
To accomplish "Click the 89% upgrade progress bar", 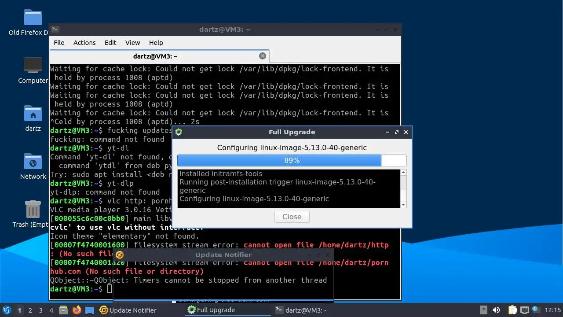I will [x=292, y=160].
